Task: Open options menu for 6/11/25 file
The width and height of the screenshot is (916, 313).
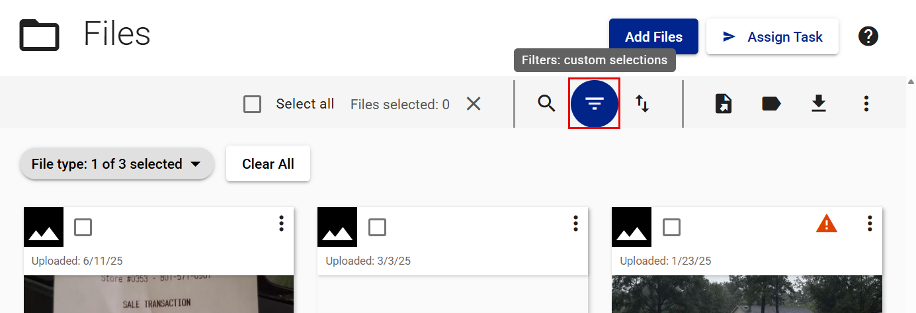Action: 281,224
